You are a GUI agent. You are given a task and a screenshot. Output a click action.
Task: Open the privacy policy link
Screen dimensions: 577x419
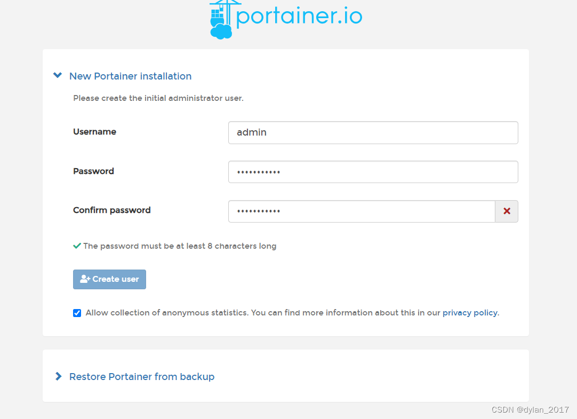[x=470, y=313]
